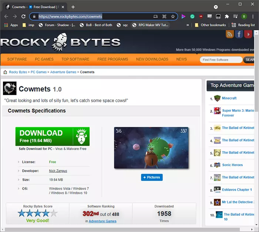
Task: Open the Super Mario 3: Mario Forever link
Action: [x=238, y=113]
